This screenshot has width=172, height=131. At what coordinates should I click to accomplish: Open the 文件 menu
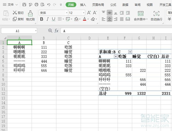(10, 5)
